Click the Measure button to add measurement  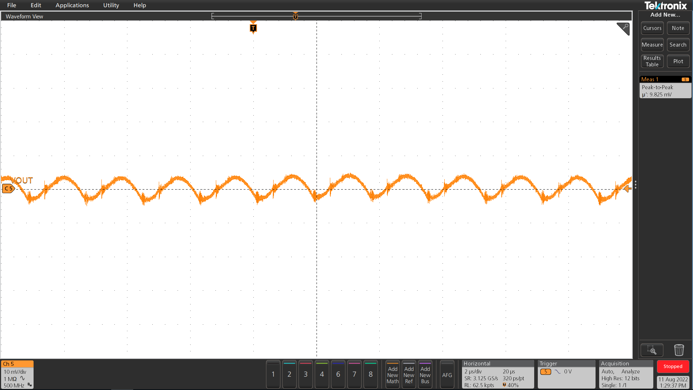click(652, 44)
